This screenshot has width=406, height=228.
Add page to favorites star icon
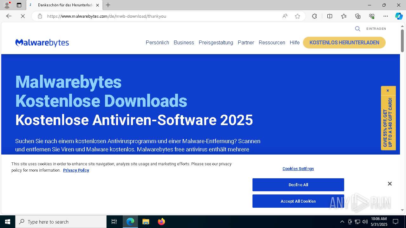[x=298, y=16]
